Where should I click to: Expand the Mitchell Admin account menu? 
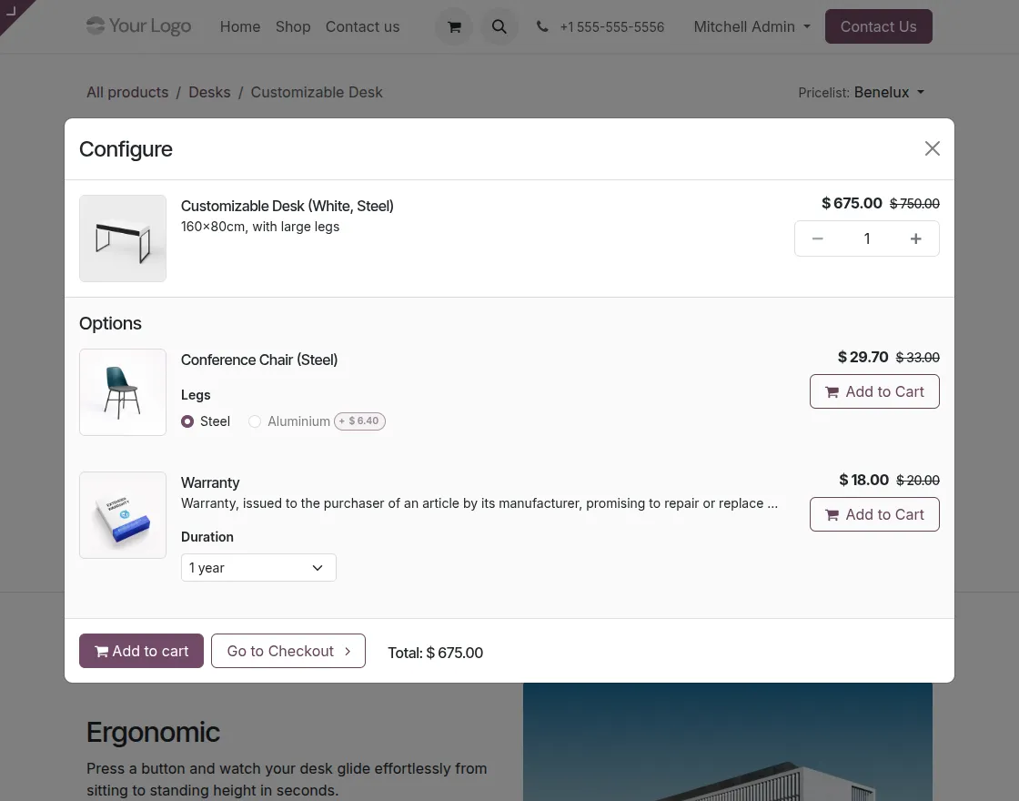[750, 26]
